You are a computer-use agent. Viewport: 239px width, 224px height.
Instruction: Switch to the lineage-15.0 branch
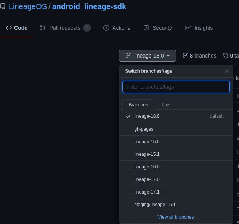click(x=176, y=142)
